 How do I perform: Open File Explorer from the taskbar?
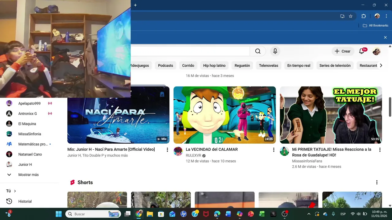tap(150, 214)
